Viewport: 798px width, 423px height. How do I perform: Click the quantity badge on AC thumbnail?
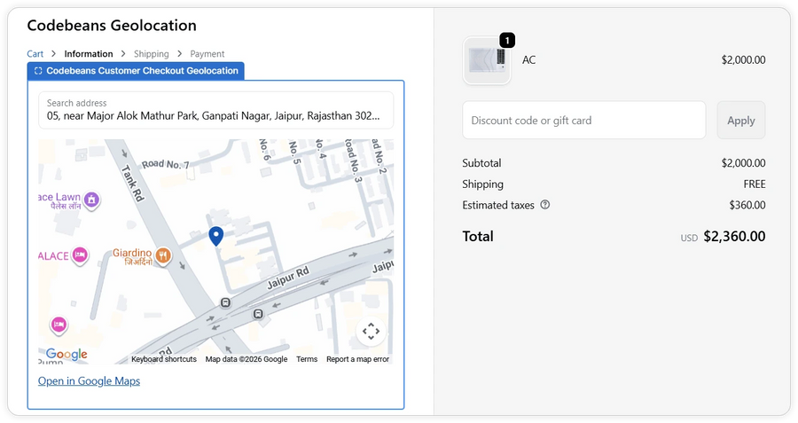pyautogui.click(x=507, y=40)
